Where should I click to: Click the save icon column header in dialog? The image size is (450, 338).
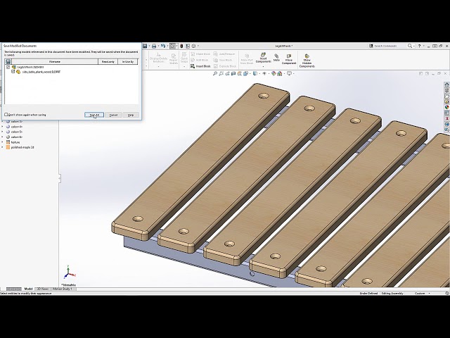point(8,61)
